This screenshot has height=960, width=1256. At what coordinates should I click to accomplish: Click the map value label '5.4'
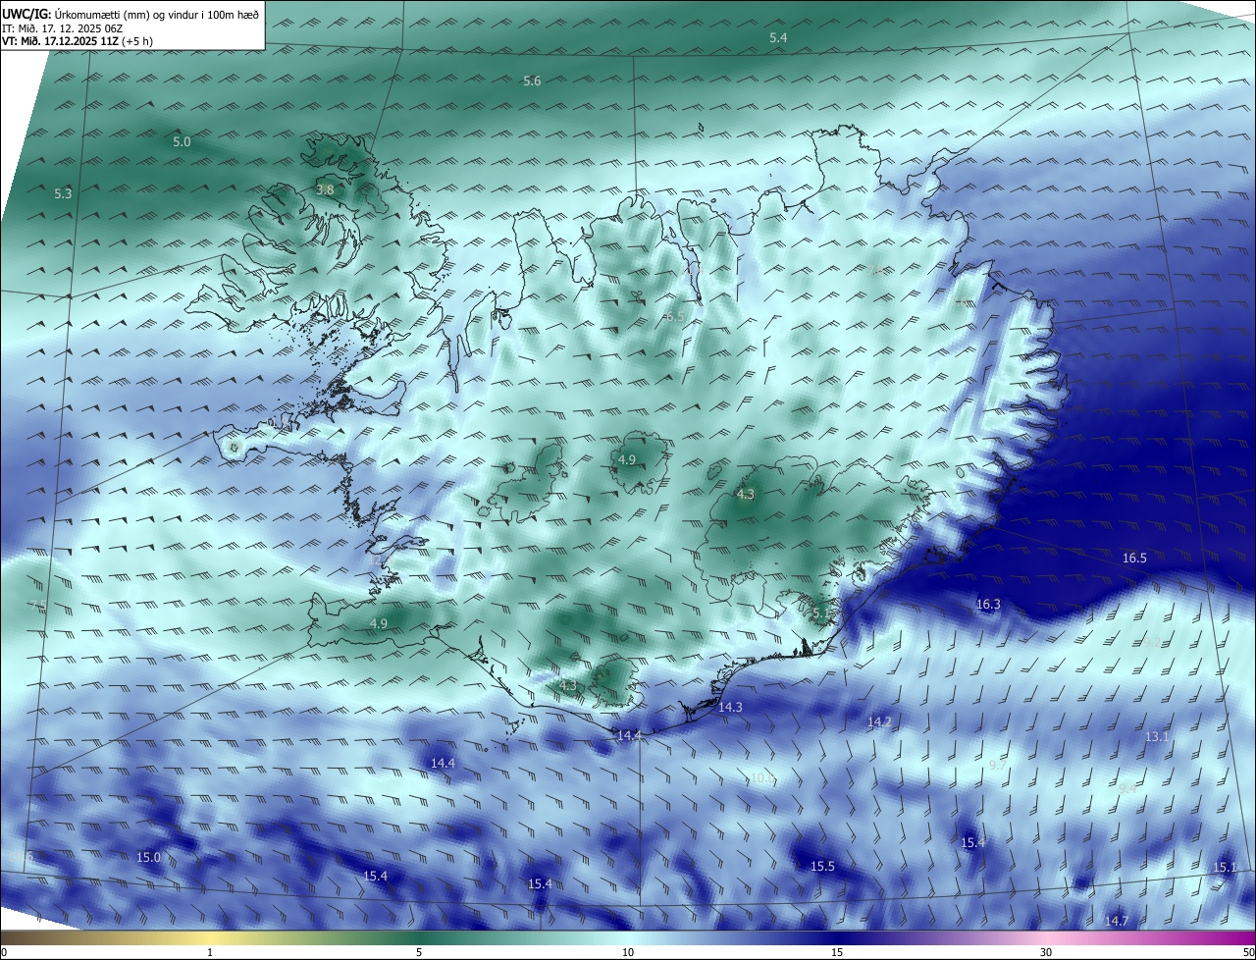point(778,38)
